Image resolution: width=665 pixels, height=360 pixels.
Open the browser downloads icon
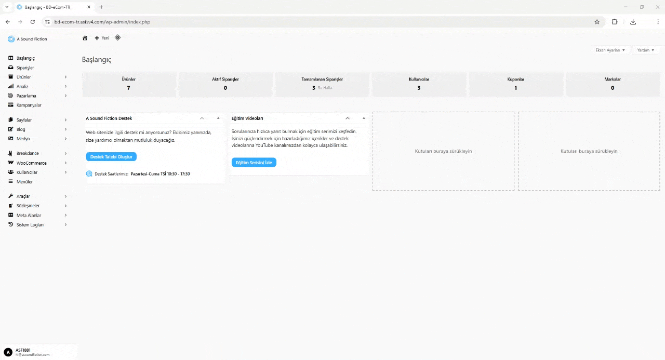coord(633,22)
